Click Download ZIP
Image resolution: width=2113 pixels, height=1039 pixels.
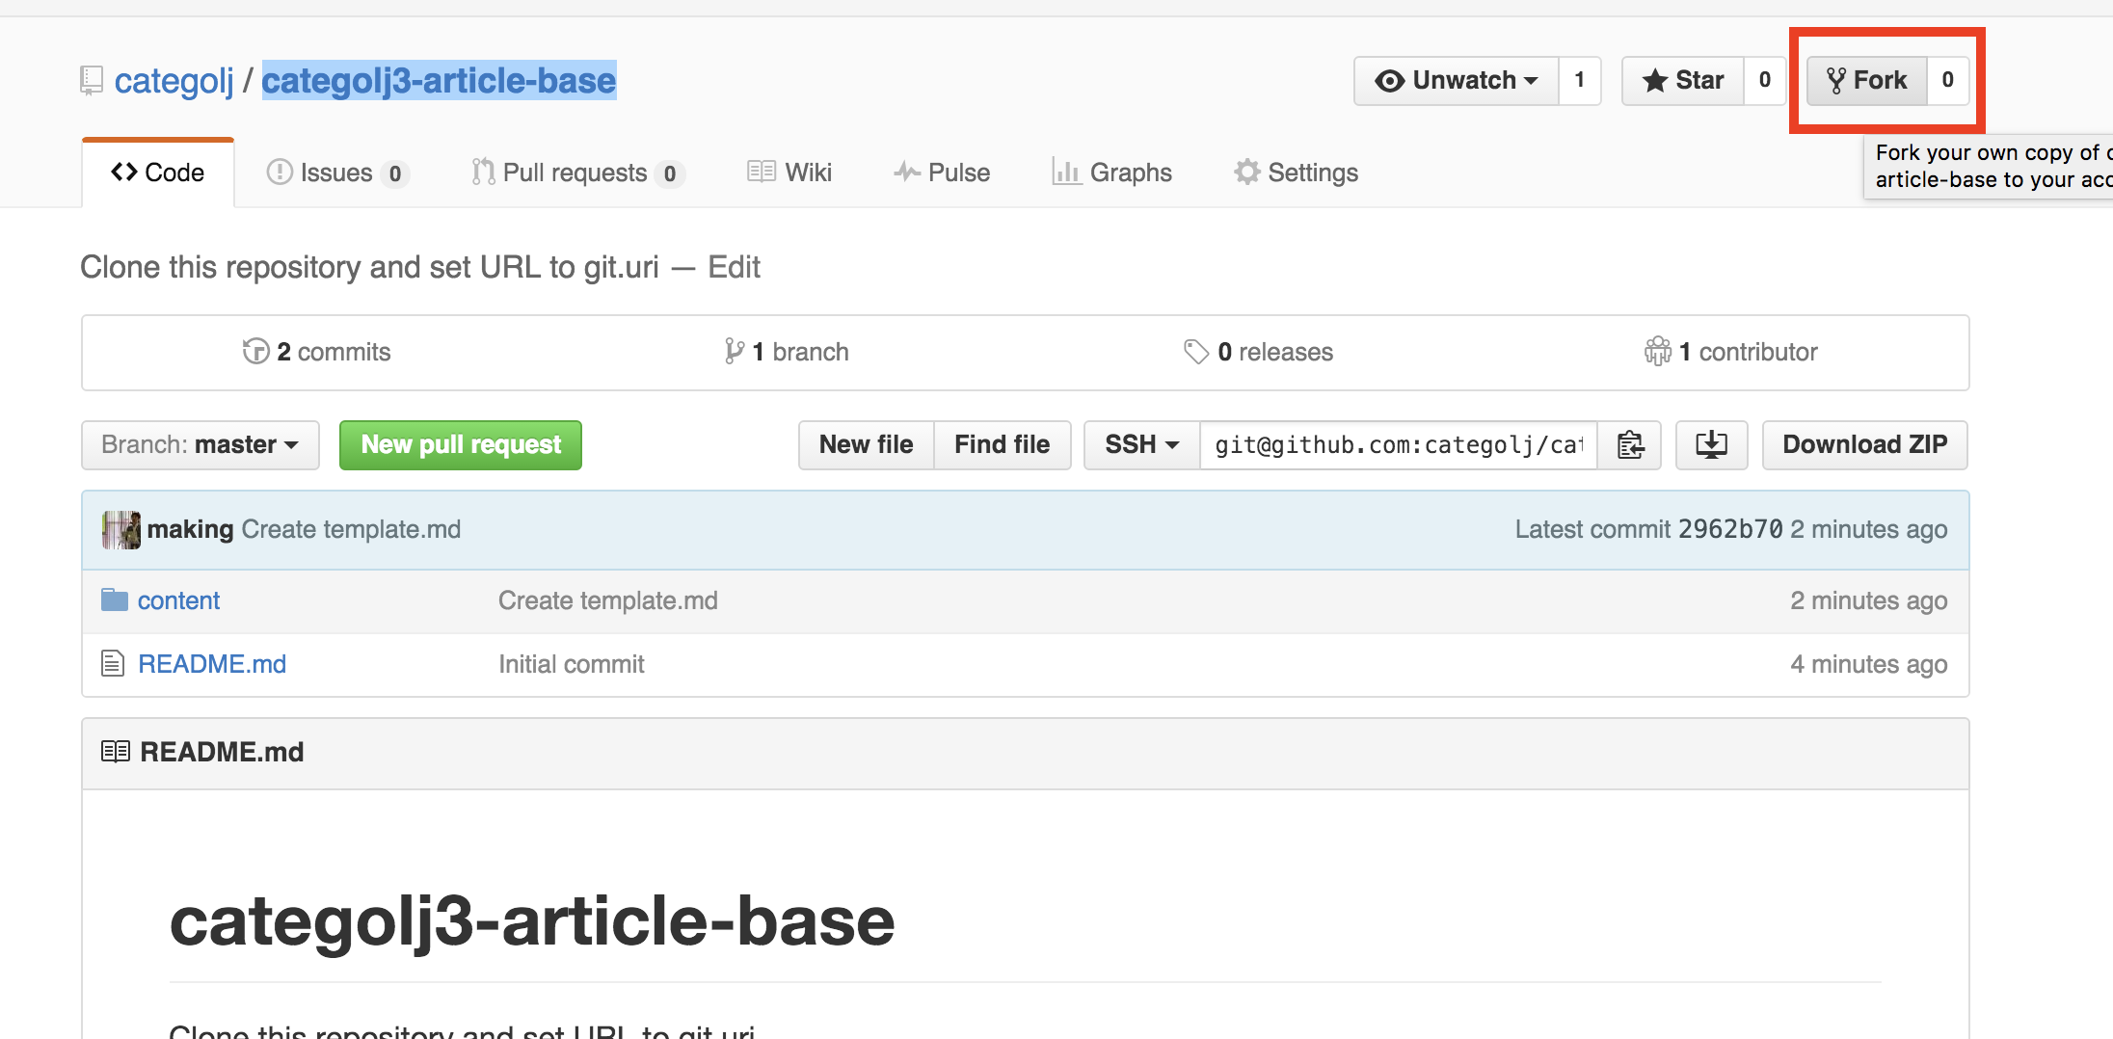pos(1864,445)
